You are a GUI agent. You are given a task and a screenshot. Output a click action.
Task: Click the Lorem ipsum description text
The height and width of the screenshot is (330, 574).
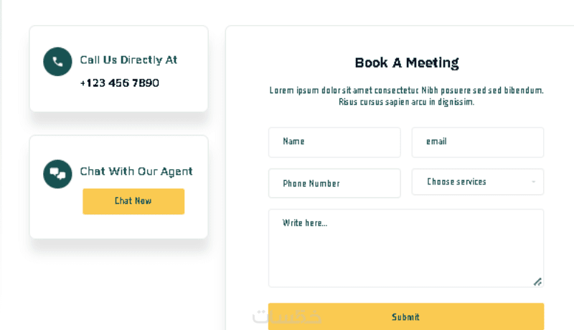(406, 90)
